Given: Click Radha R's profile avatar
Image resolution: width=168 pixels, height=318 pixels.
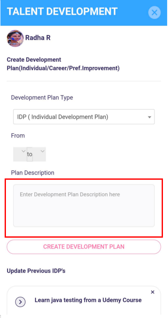Looking at the screenshot, I should (15, 38).
